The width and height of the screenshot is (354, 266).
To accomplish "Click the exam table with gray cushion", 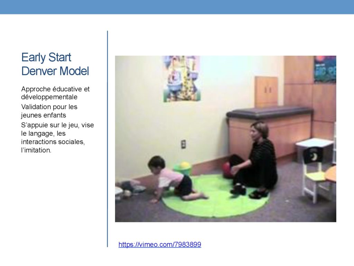I will click(x=270, y=132).
